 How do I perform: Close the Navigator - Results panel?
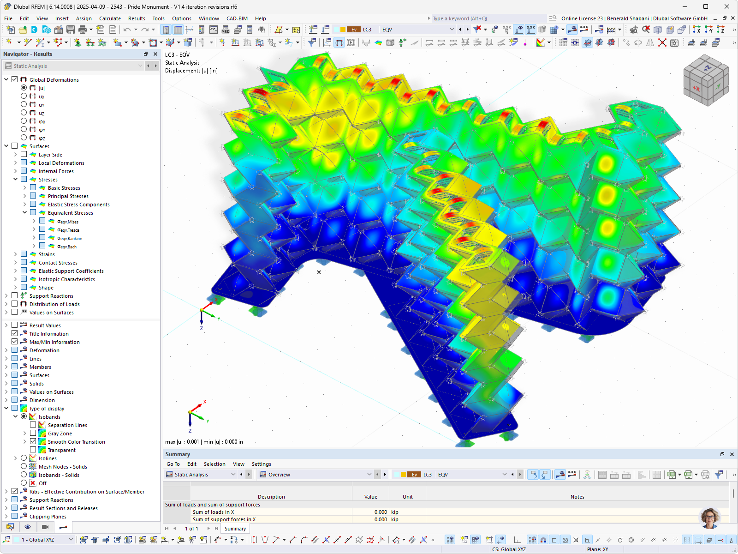[x=155, y=54]
